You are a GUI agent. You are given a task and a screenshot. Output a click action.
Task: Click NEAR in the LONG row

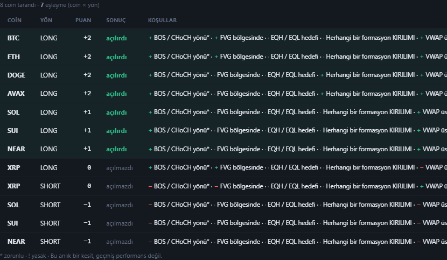click(x=16, y=149)
